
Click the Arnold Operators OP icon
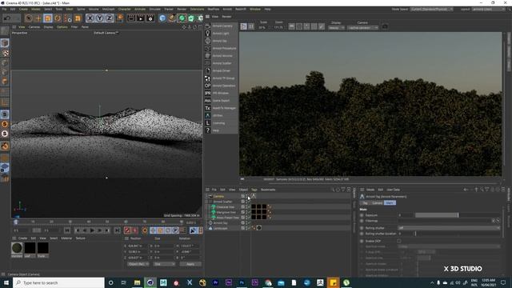[208, 86]
